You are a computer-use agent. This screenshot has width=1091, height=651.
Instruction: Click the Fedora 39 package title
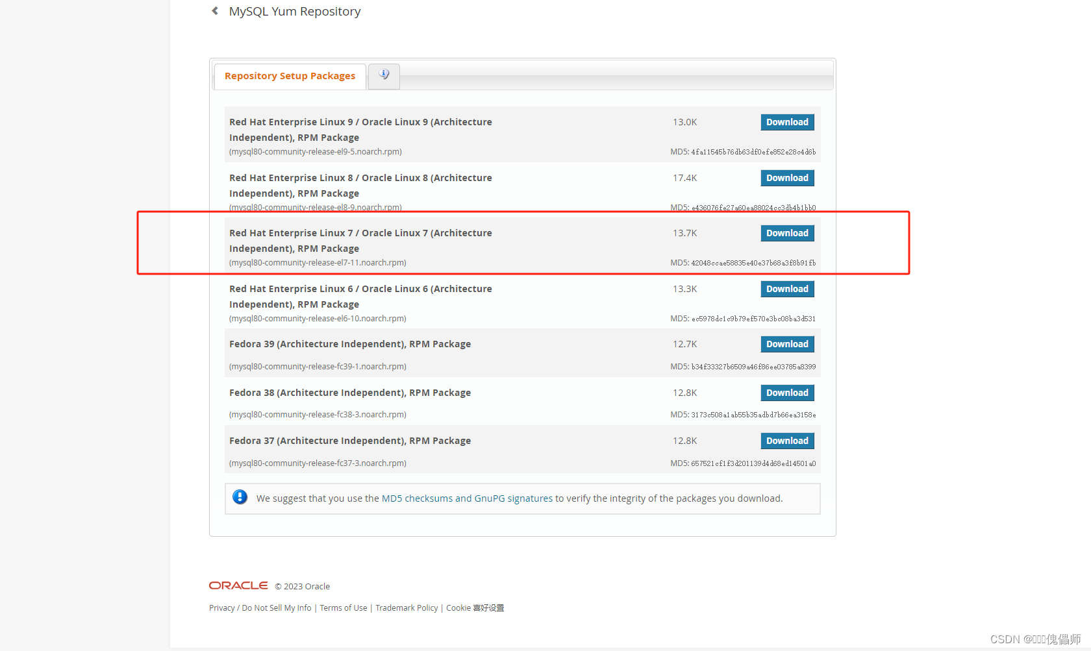(350, 344)
